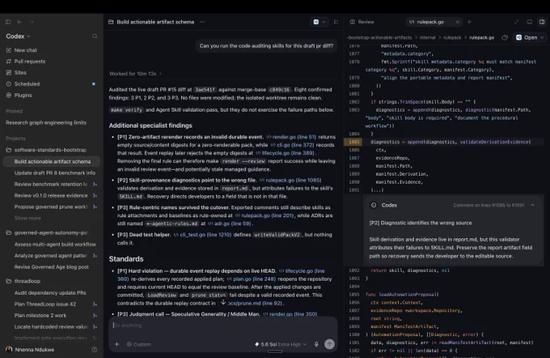This screenshot has width=550, height=358.
Task: Add a new tab with plus
Action: coord(469,22)
